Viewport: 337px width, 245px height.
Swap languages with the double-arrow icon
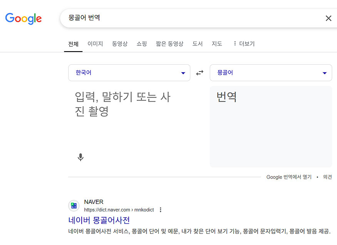tap(200, 73)
